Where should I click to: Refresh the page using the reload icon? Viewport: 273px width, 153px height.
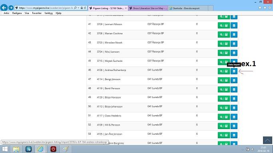(85, 8)
